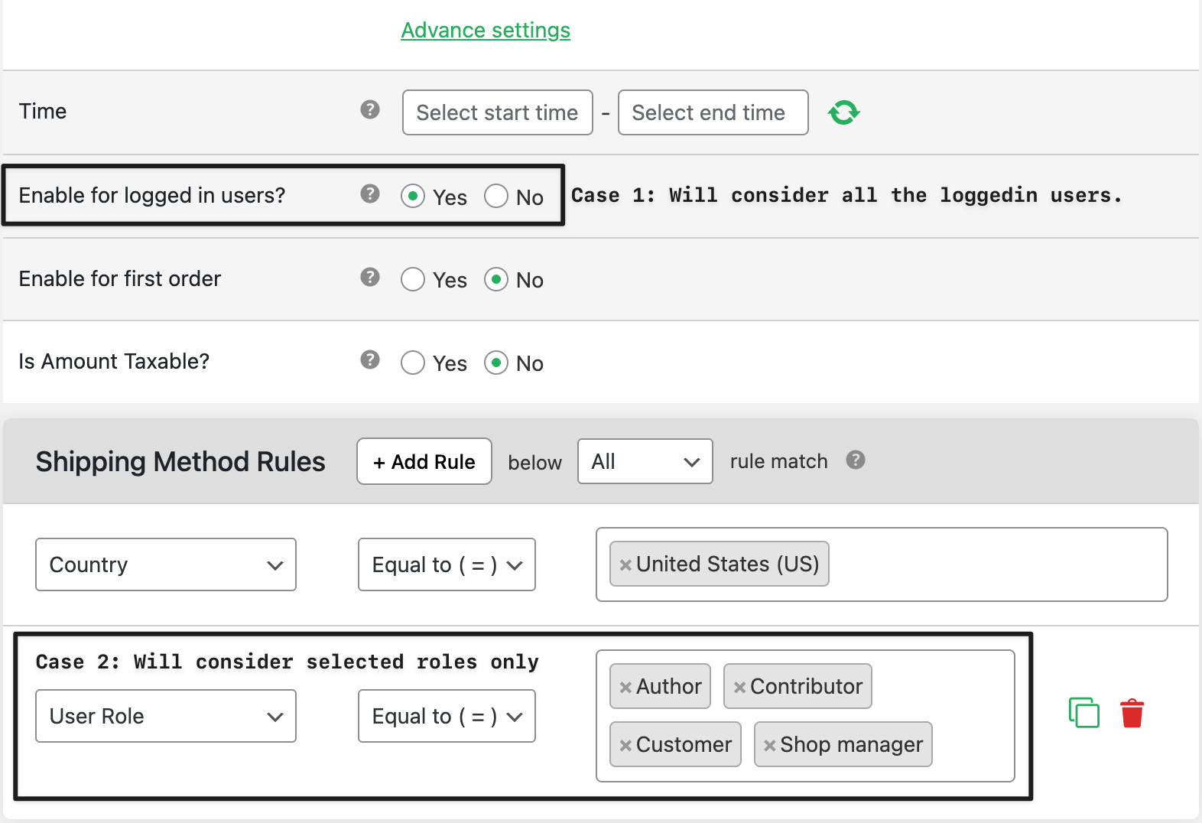Duplicate the User Role rule with copy icon
Viewport: 1202px width, 823px height.
point(1084,713)
